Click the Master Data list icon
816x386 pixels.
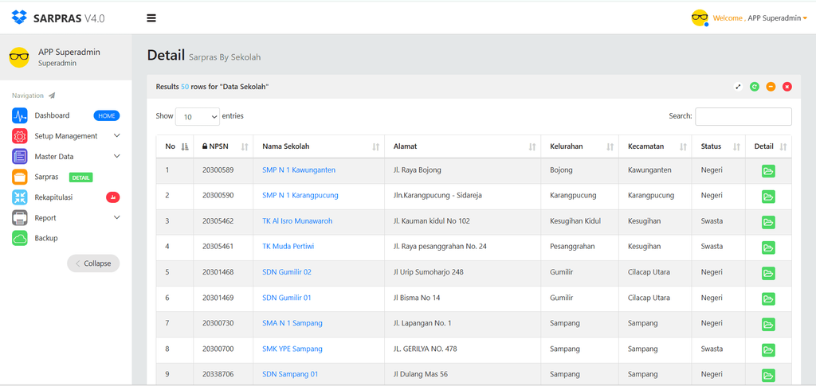coord(20,156)
